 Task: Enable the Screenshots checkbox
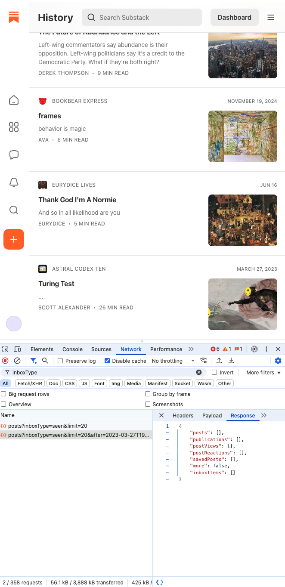[x=148, y=404]
